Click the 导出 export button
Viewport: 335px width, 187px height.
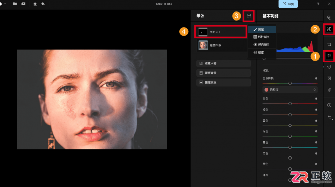pos(288,4)
